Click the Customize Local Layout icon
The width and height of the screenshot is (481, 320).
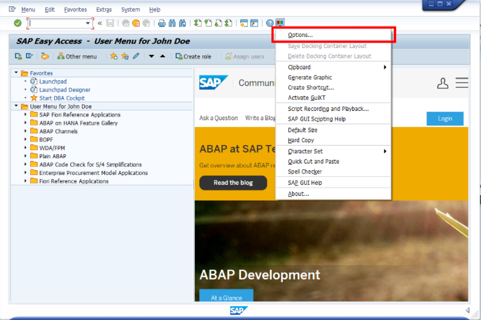click(x=279, y=23)
